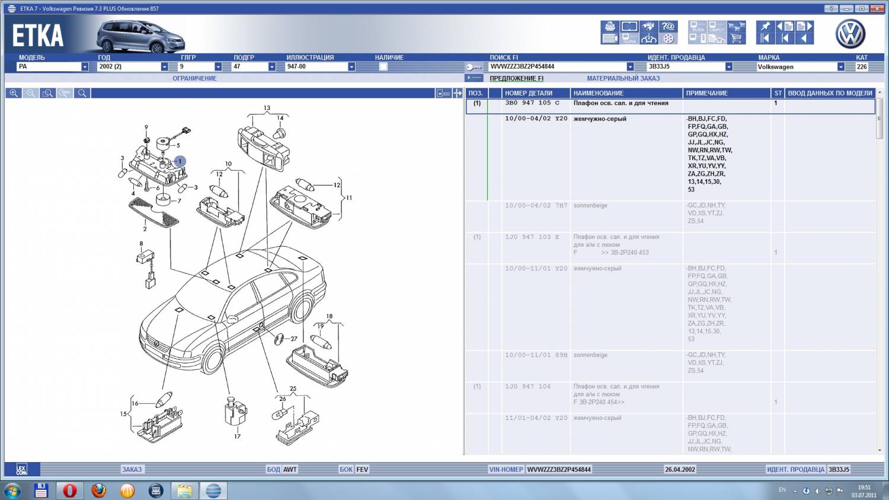
Task: Click the key icon beside VIN search
Action: coord(474,67)
